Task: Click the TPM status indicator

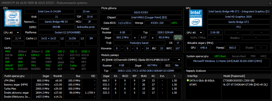Action: tap(253, 56)
